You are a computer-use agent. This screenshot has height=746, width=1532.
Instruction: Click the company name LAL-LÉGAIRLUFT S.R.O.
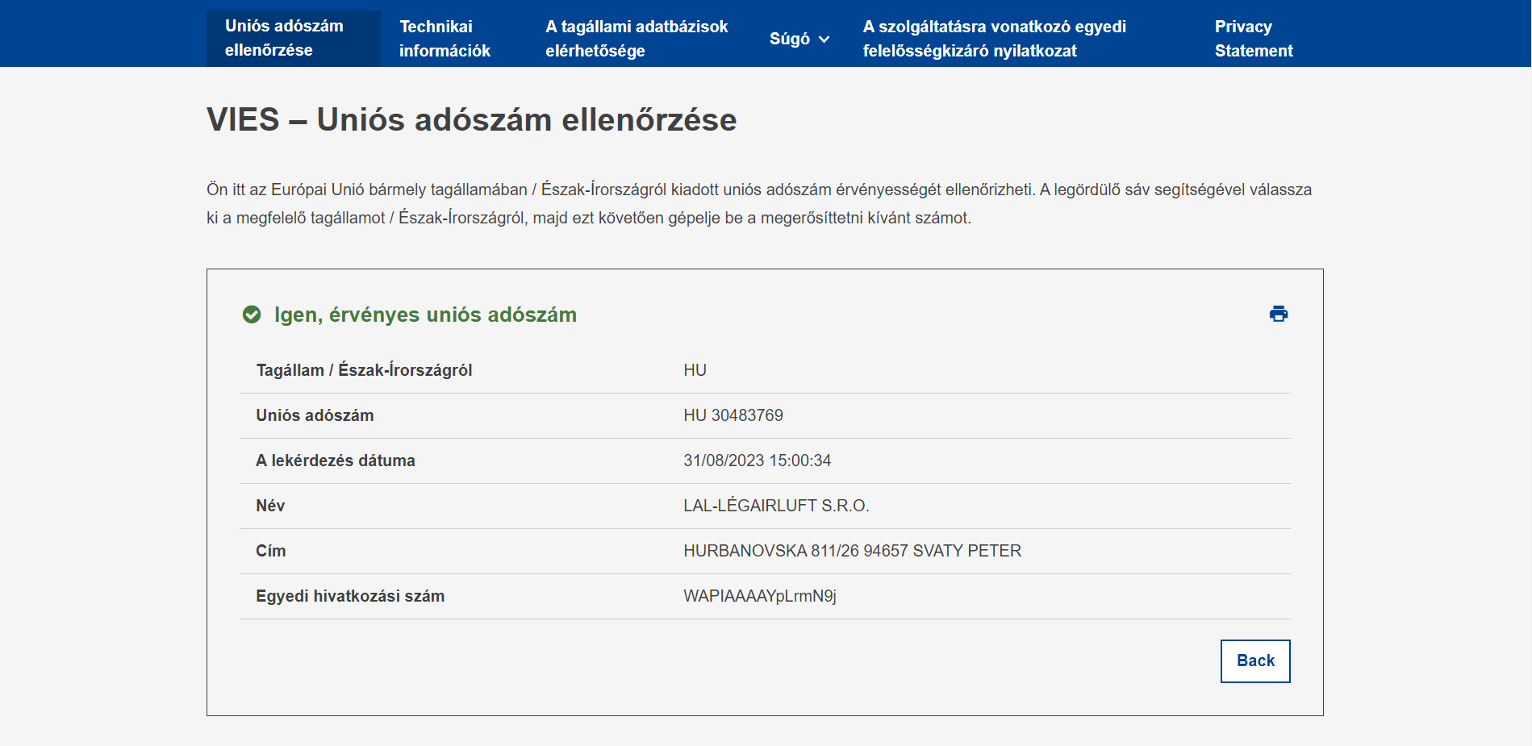tap(775, 506)
